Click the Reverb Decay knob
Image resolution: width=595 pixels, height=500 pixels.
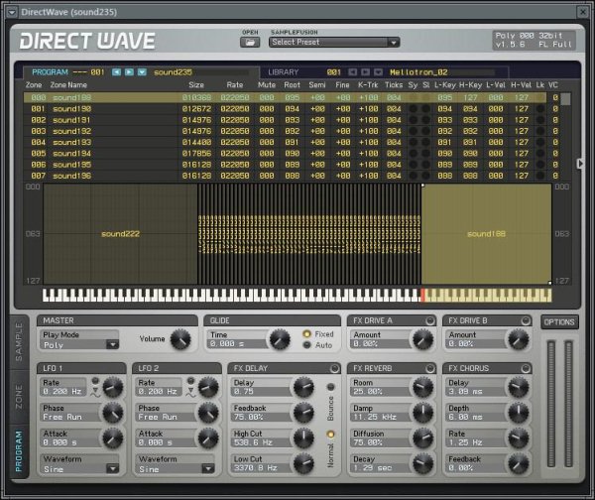click(422, 463)
